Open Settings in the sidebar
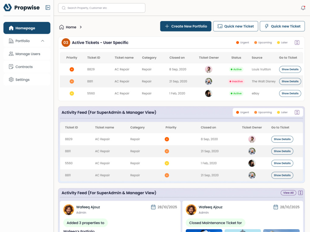 pos(27,79)
